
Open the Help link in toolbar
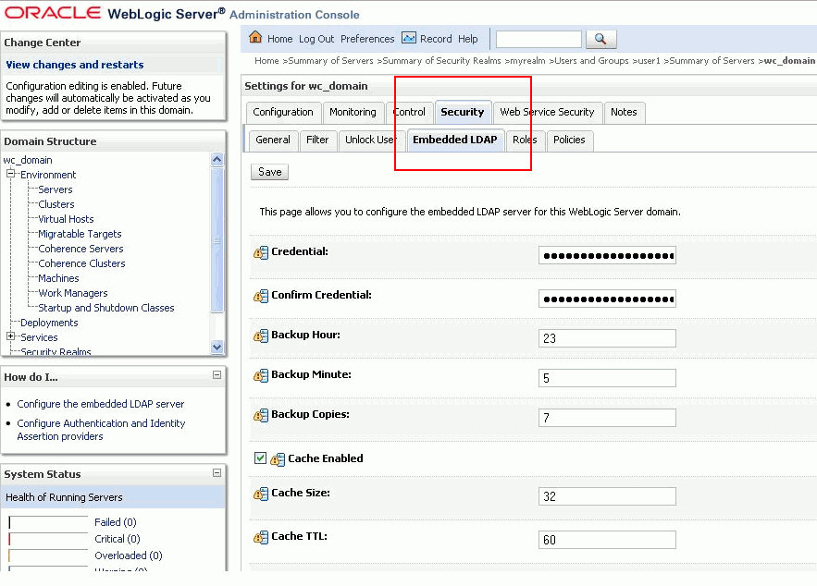[x=468, y=39]
